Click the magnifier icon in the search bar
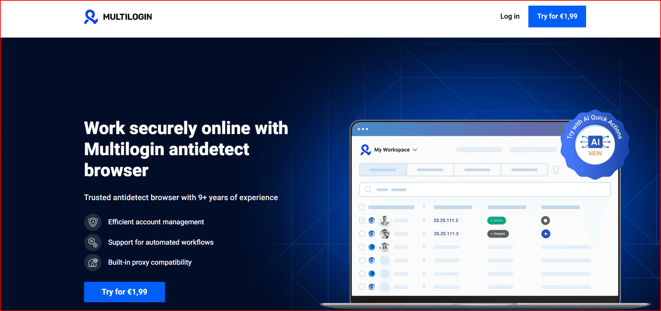661x311 pixels. click(x=368, y=190)
